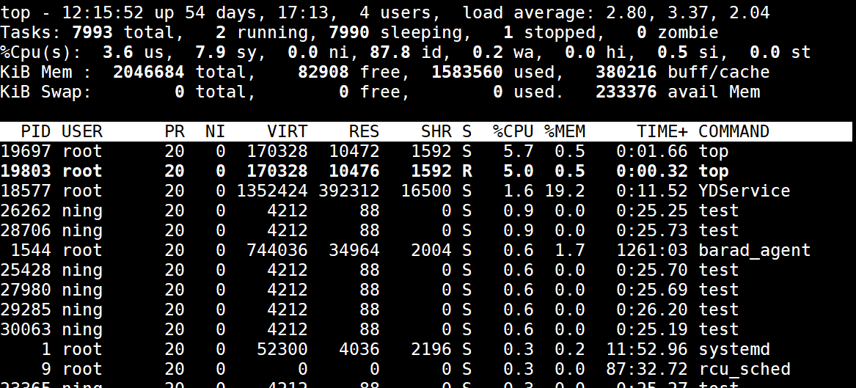Screen dimensions: 856x388
Task: Click the 7990 sleeping tasks value
Action: (349, 33)
